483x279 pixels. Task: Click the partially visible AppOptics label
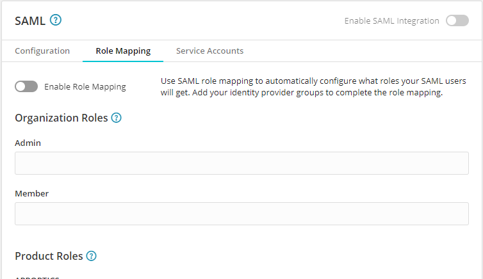(37, 277)
